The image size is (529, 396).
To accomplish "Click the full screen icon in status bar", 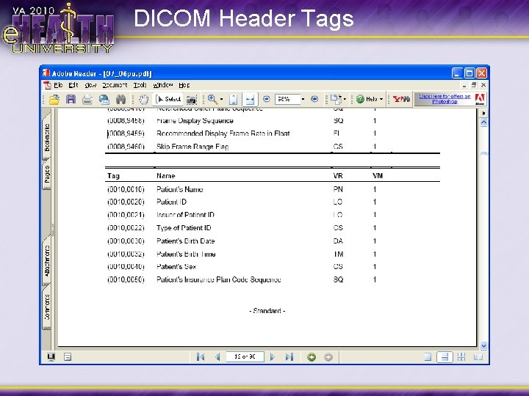I will [x=51, y=357].
